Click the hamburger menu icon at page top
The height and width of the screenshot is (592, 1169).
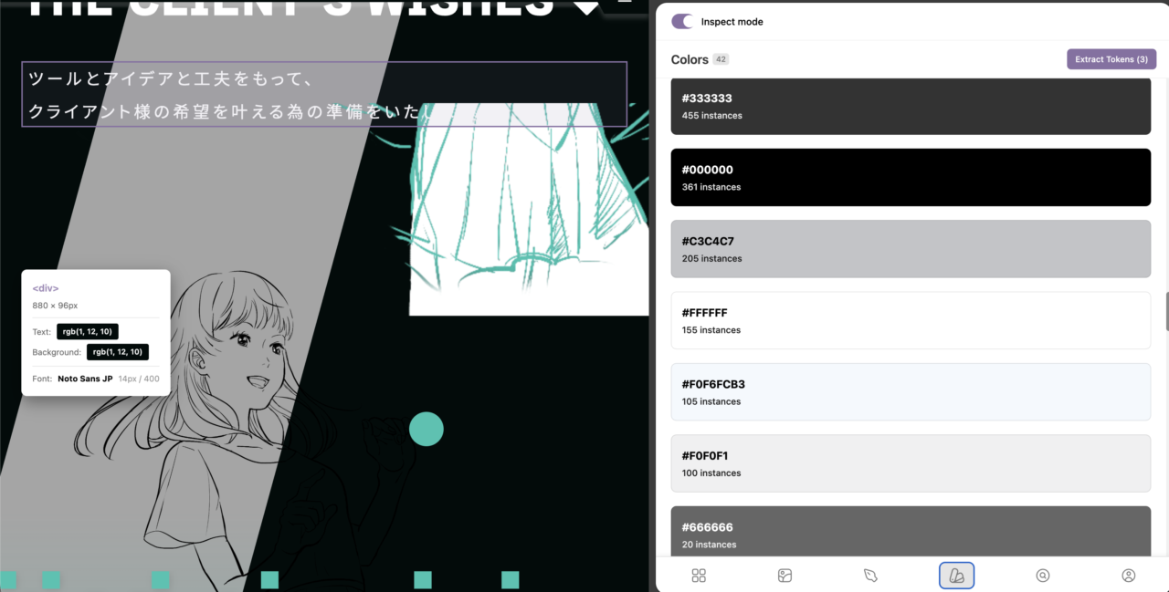pos(625,3)
